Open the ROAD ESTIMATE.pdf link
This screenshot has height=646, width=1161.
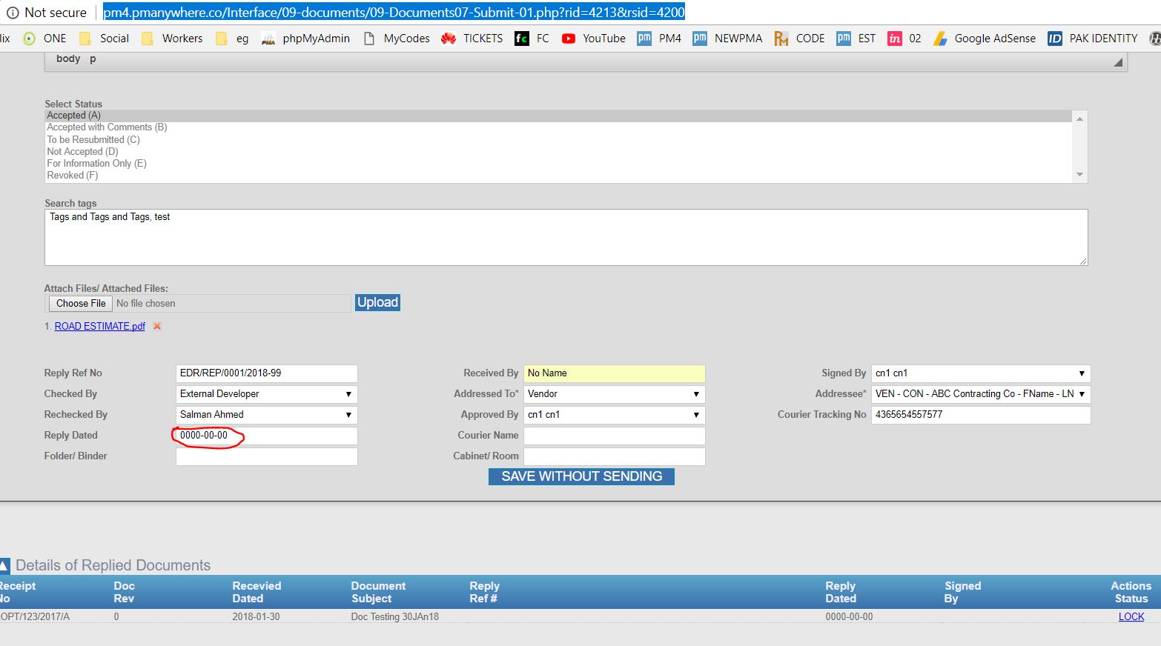tap(99, 326)
